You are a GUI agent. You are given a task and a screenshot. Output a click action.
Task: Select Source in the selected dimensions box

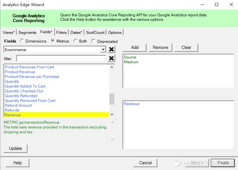click(130, 57)
